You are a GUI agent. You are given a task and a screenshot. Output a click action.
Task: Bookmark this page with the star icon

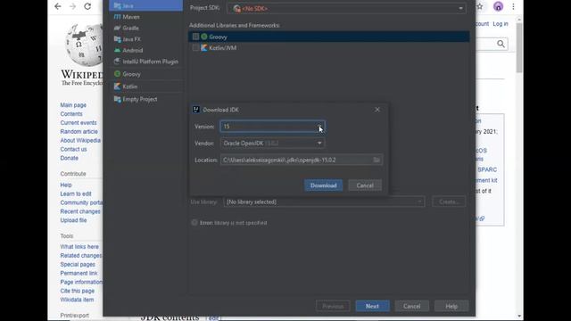480,6
